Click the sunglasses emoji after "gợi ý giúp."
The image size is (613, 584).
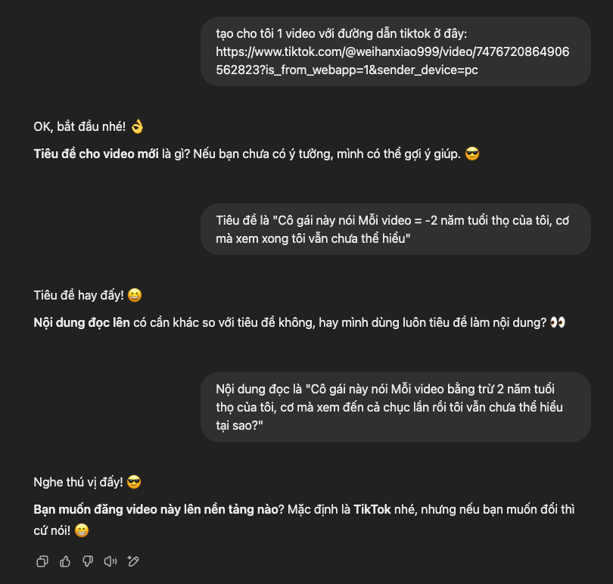pyautogui.click(x=472, y=154)
